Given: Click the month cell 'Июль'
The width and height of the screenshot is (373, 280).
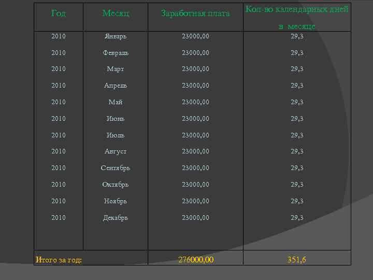Looking at the screenshot, I should (x=116, y=135).
